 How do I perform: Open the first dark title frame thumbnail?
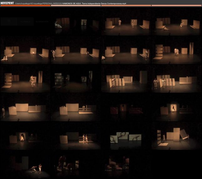(x=25, y=21)
